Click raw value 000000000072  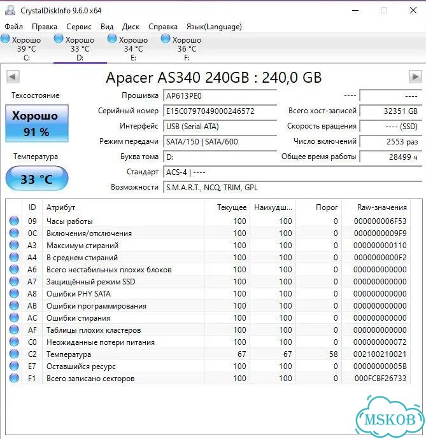pos(380,342)
